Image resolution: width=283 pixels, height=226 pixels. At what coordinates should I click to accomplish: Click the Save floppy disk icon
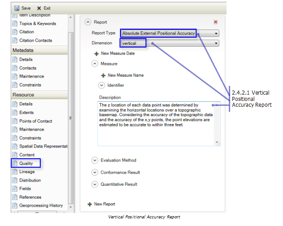click(17, 8)
